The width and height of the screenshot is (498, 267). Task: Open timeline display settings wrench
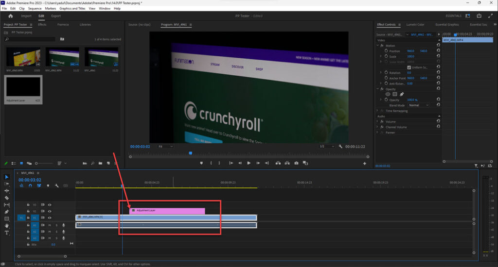click(x=56, y=186)
